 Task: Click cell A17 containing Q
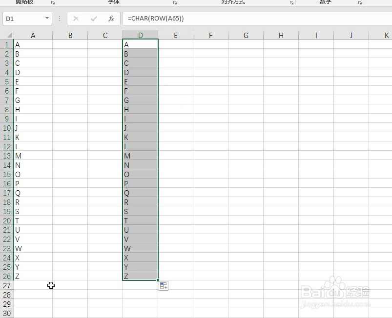tap(33, 193)
